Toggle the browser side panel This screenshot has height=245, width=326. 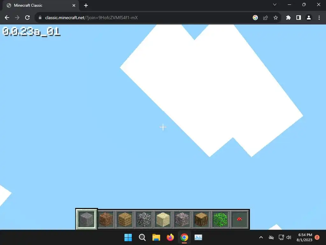[299, 18]
